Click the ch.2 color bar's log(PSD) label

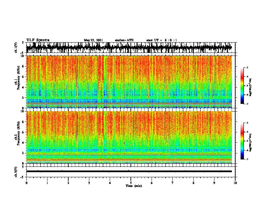point(251,143)
